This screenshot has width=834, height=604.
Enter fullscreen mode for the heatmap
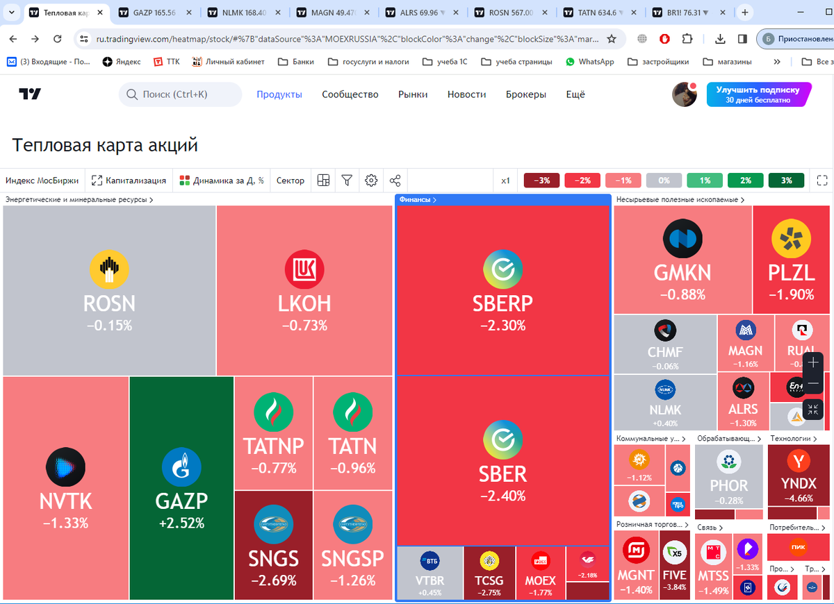pos(822,181)
